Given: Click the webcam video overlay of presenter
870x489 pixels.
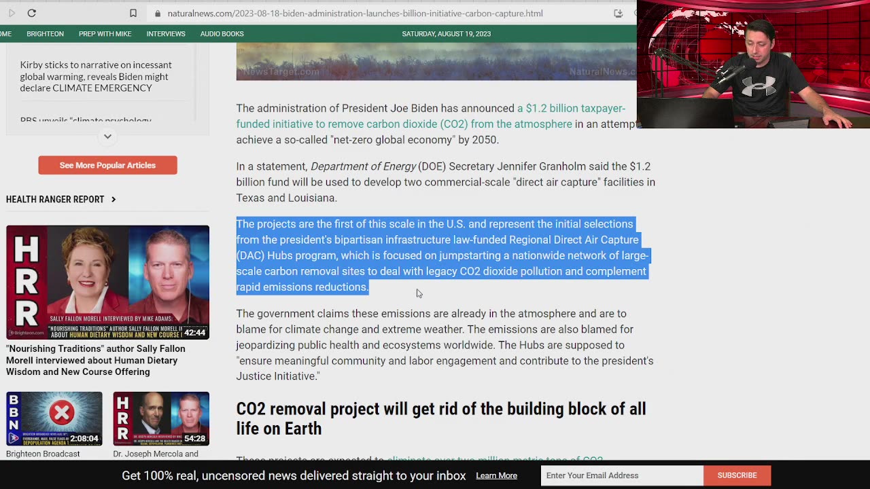Looking at the screenshot, I should [x=753, y=64].
